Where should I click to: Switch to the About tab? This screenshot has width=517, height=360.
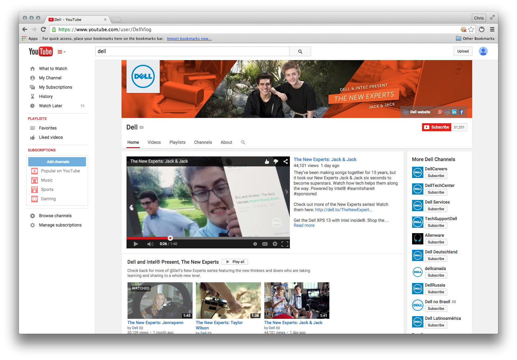click(226, 142)
